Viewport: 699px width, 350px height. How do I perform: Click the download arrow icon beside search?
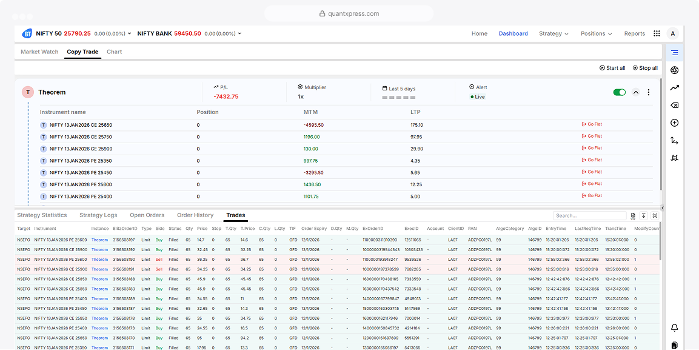coord(644,216)
